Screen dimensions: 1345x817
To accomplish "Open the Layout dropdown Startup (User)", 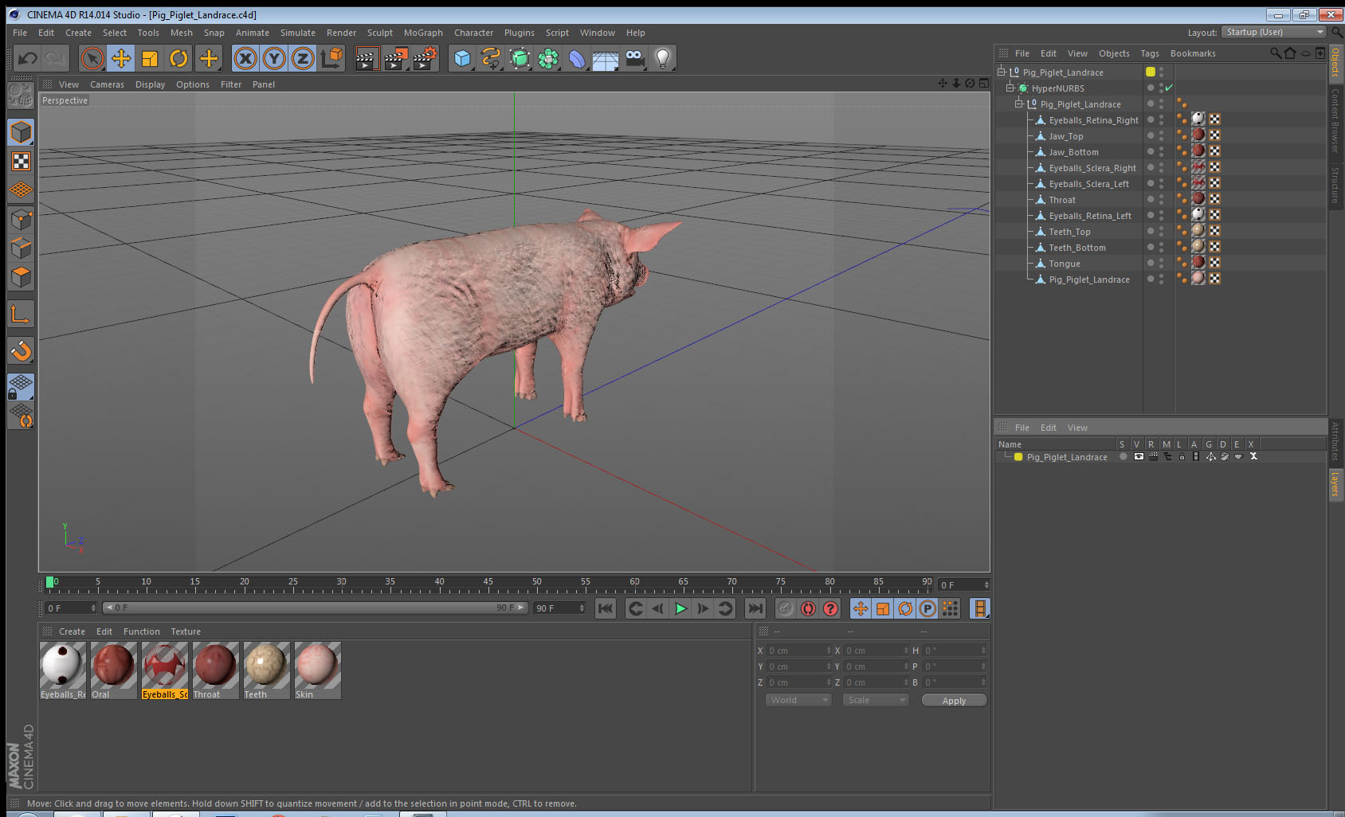I will [x=1273, y=32].
